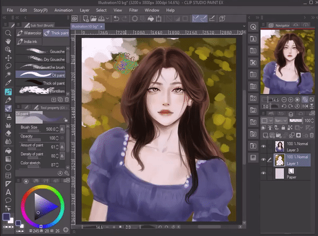
Task: Select the Zoom magnifier tool
Action: pos(8,33)
